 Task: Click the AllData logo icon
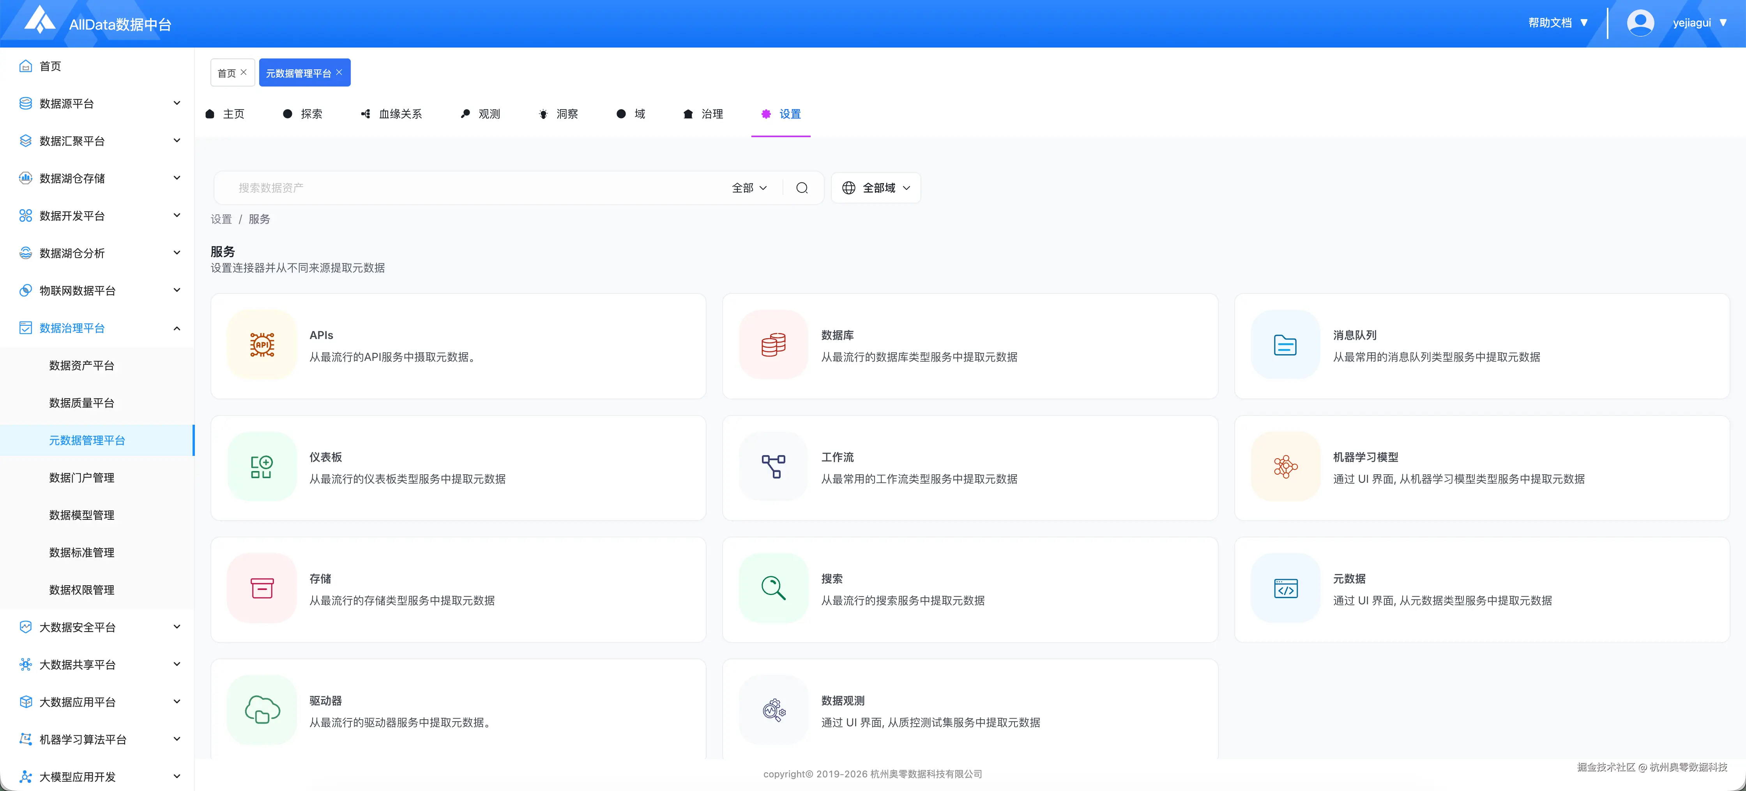tap(40, 19)
